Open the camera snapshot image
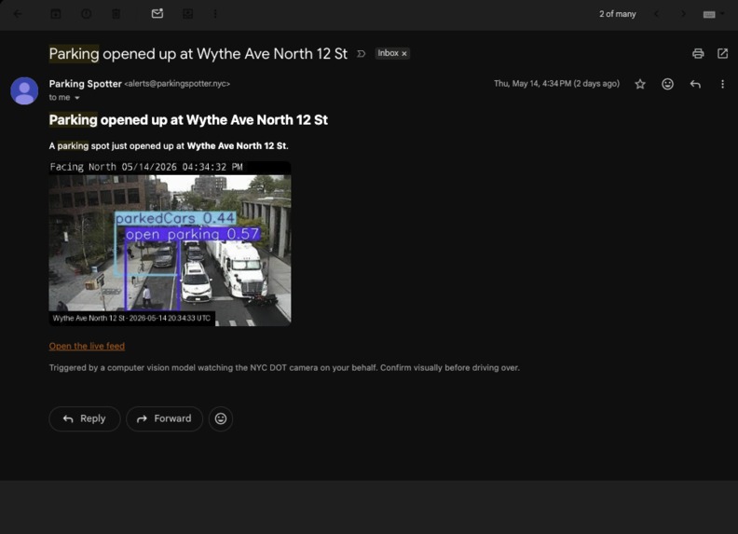 click(x=170, y=243)
